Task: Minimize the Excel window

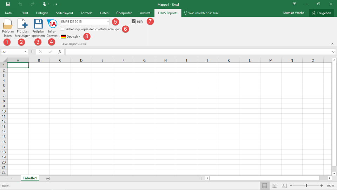Action: click(x=306, y=4)
